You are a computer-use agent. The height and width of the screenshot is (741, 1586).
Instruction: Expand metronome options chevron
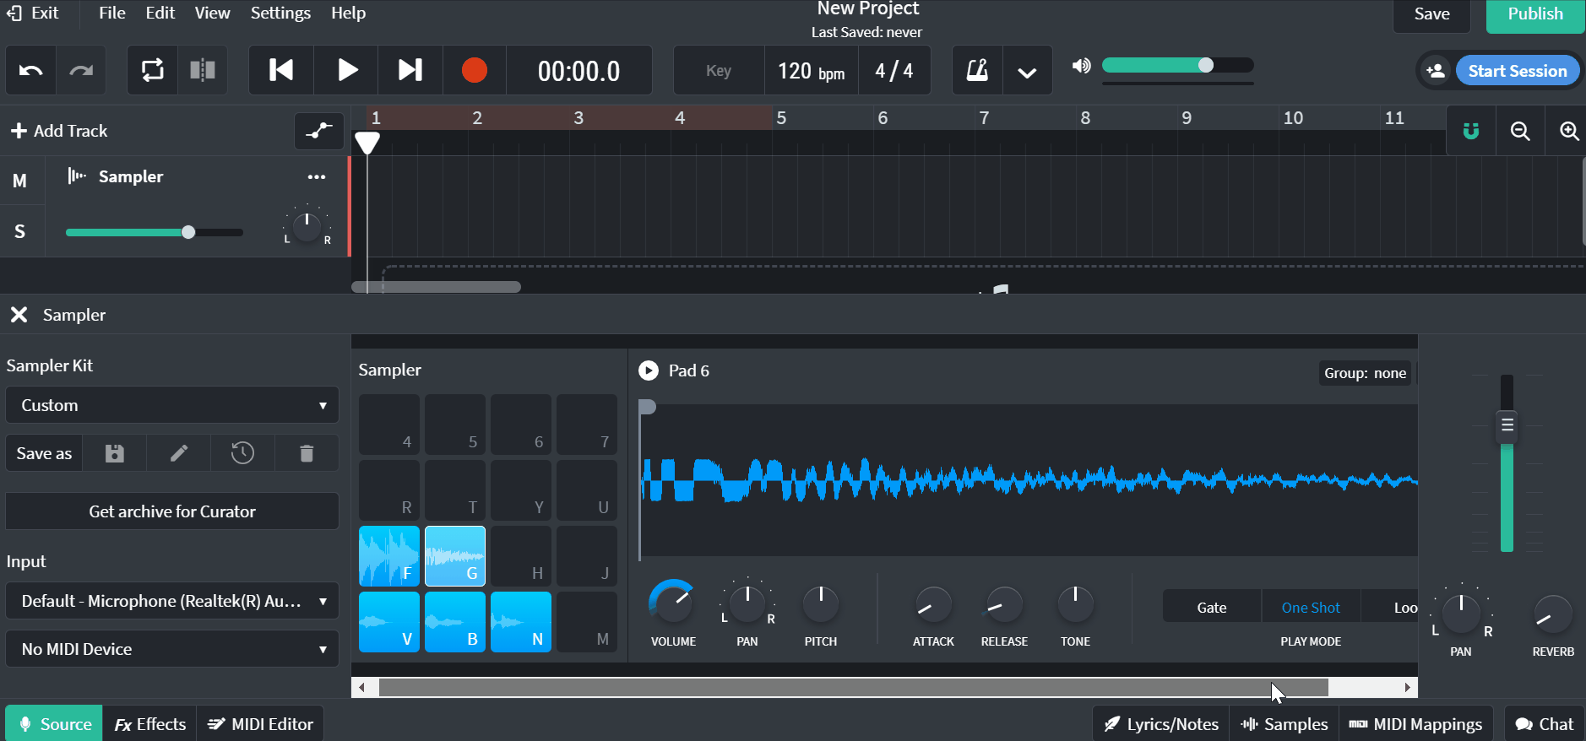tap(1027, 72)
